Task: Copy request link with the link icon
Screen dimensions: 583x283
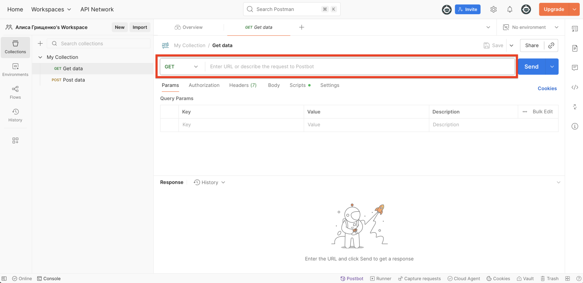Action: tap(551, 45)
